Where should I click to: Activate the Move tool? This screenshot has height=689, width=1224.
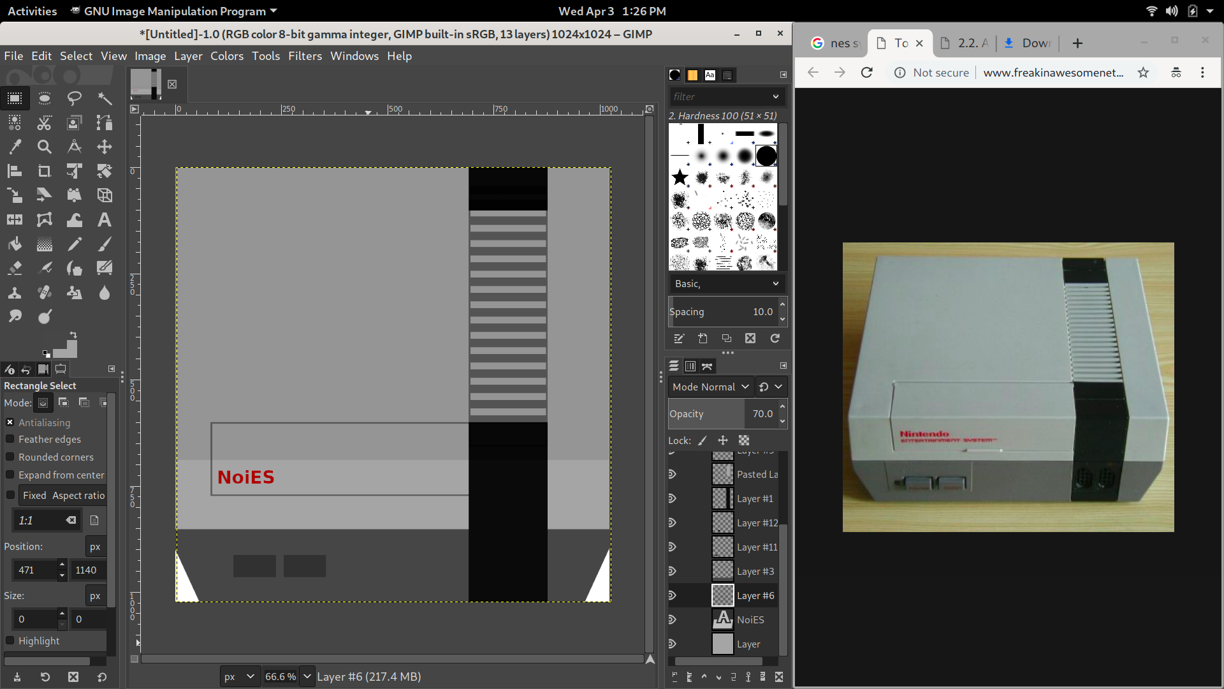pyautogui.click(x=105, y=147)
